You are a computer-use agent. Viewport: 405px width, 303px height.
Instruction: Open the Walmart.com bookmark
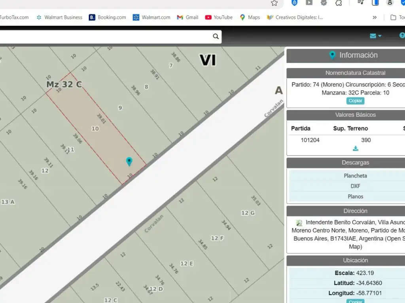151,17
